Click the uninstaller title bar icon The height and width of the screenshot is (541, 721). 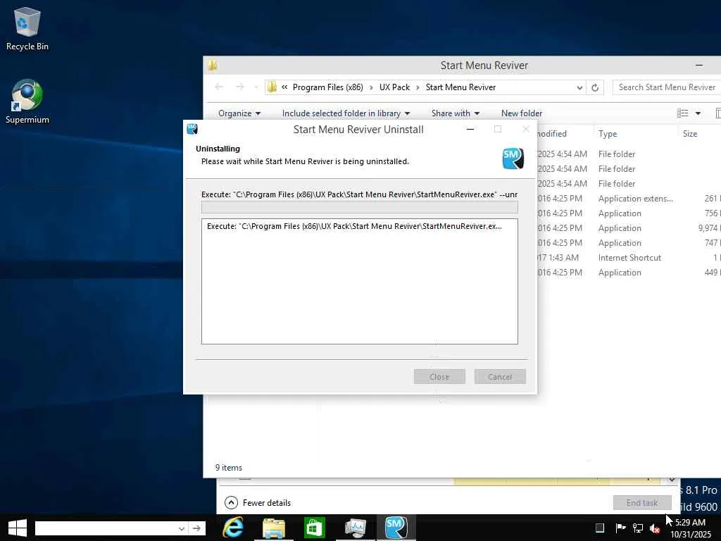(x=192, y=130)
